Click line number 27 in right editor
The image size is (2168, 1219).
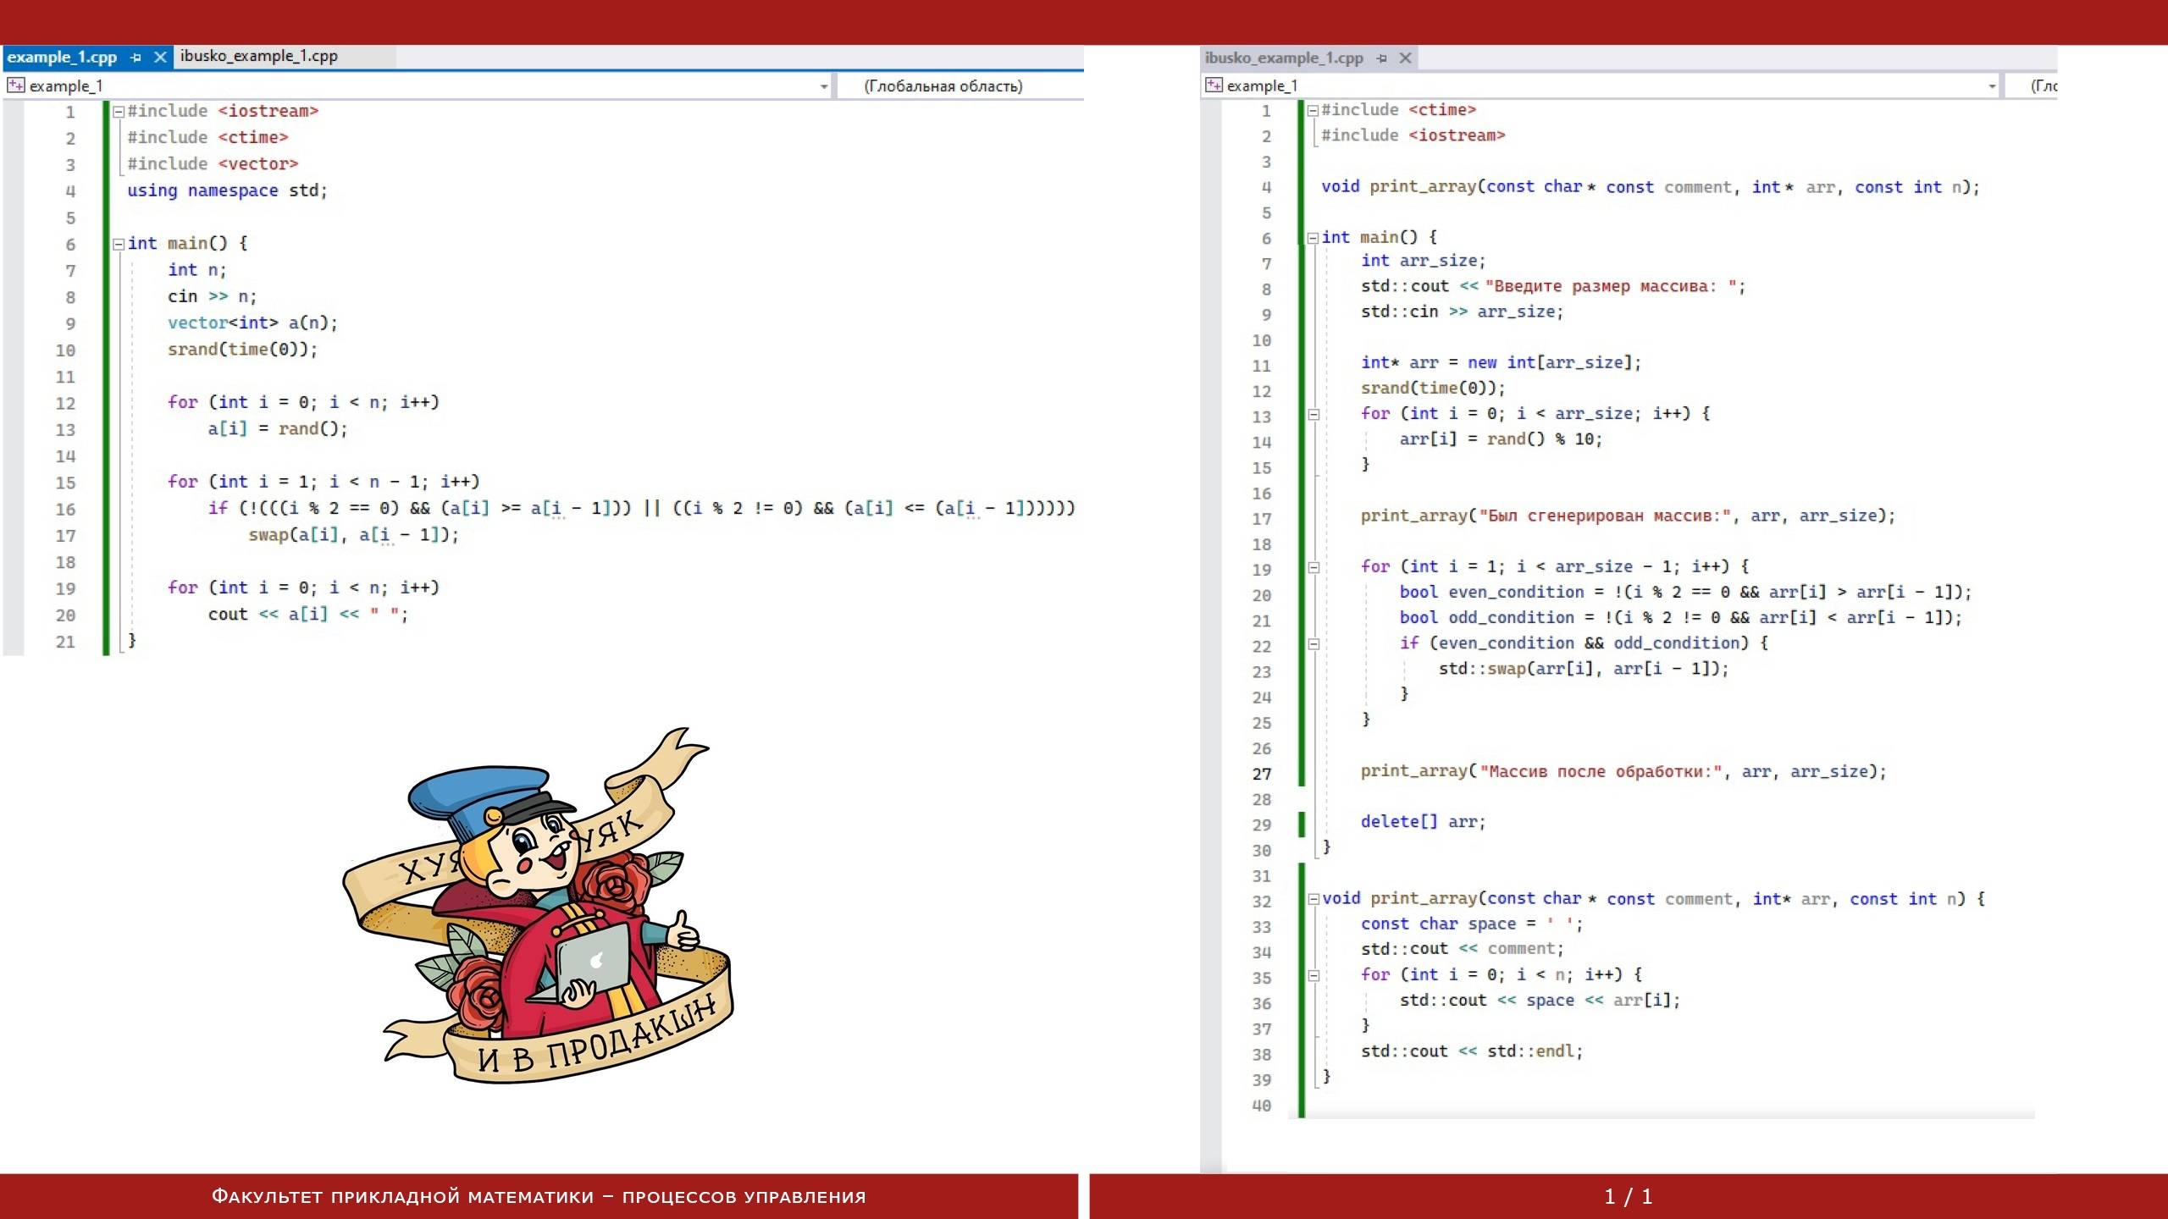tap(1262, 774)
